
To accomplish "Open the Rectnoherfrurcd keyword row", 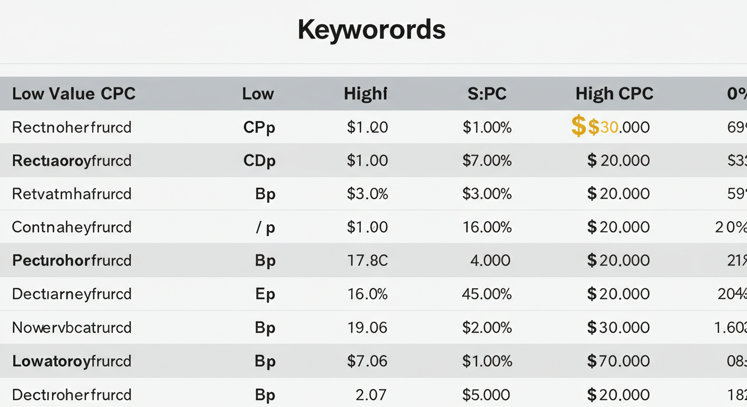I will (373, 127).
